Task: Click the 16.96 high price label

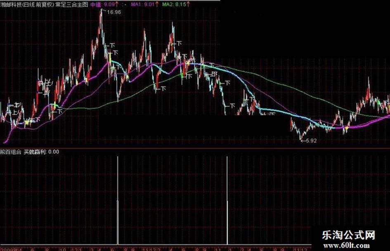Action: (x=113, y=12)
